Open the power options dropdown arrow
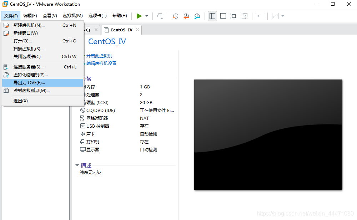 (x=147, y=16)
